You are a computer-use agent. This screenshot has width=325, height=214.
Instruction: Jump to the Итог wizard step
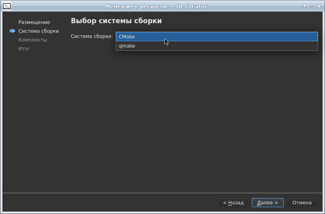click(x=24, y=49)
